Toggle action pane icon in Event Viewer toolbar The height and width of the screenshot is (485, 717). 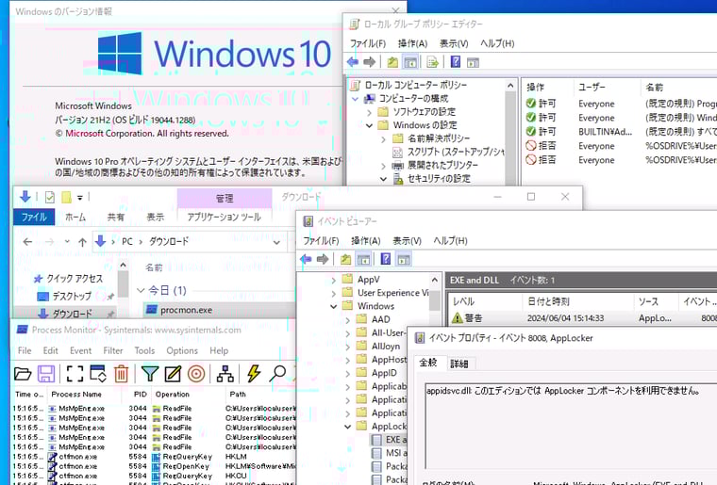(x=404, y=259)
